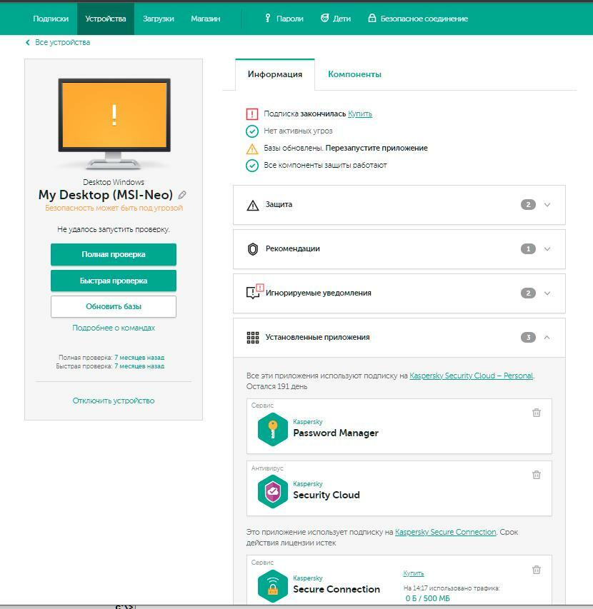Go to Магазин in the top bar

206,19
